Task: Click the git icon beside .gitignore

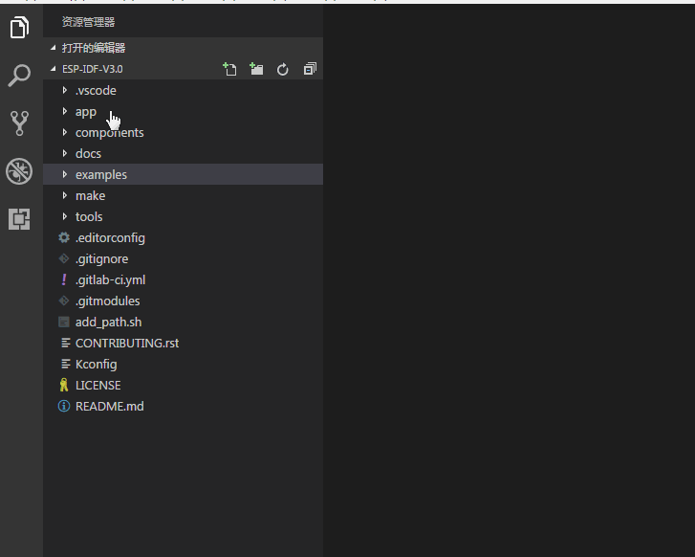Action: pos(64,258)
